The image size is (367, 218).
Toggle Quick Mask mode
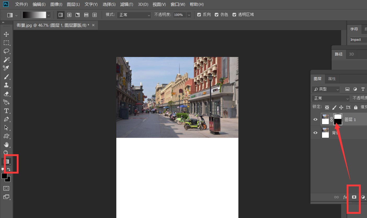click(6, 188)
